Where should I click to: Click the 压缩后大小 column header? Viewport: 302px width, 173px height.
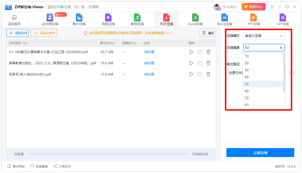click(x=129, y=43)
